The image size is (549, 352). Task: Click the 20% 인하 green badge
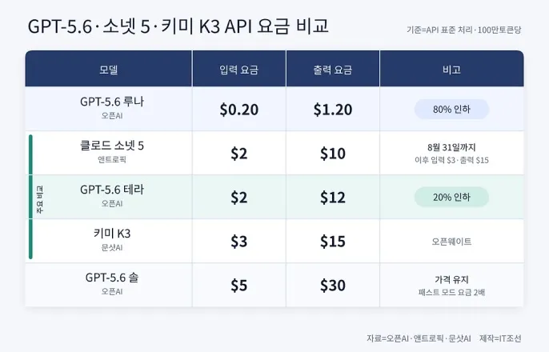pos(451,197)
